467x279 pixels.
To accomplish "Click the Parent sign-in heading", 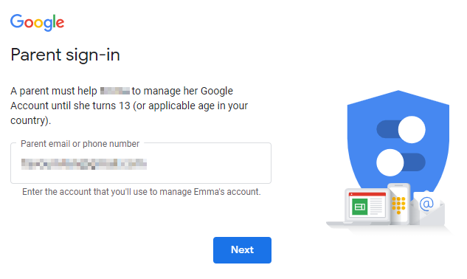I will [x=65, y=55].
